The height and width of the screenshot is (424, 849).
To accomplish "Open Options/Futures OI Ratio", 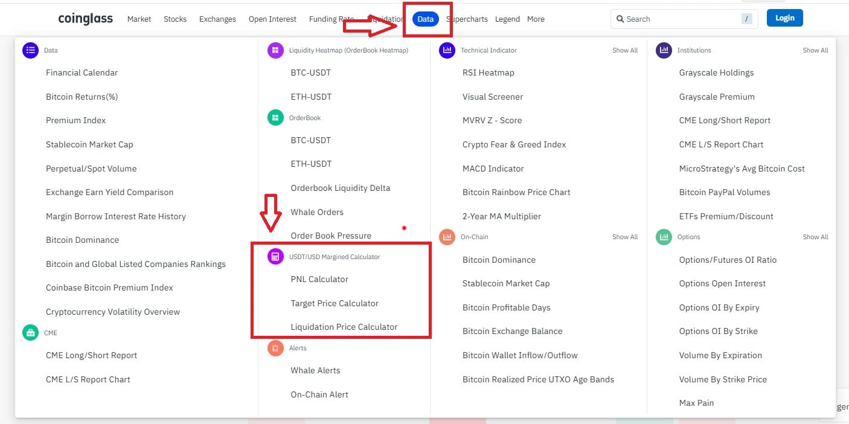I will pyautogui.click(x=728, y=260).
